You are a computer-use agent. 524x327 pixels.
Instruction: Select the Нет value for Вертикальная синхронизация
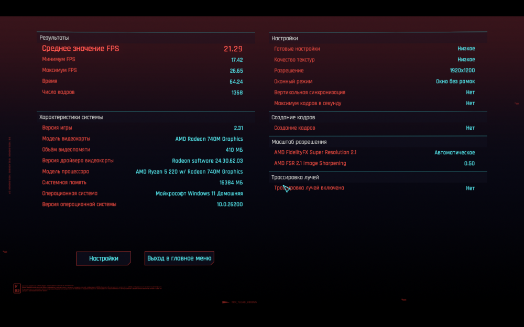[x=470, y=93]
